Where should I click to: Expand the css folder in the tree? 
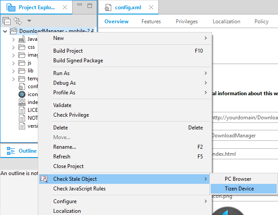(x=13, y=47)
